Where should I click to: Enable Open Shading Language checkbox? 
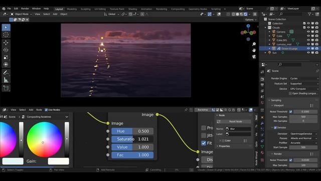tap(290, 94)
